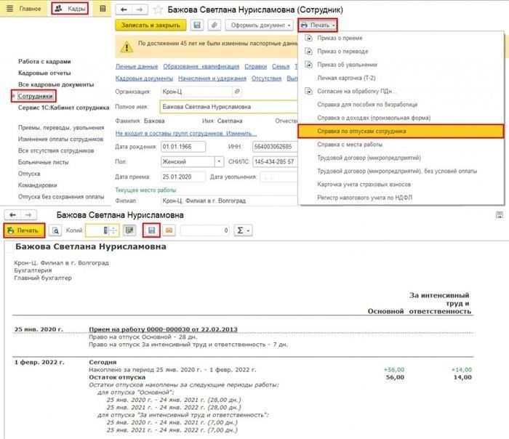Open Больничные листы in sidebar

pyautogui.click(x=43, y=162)
